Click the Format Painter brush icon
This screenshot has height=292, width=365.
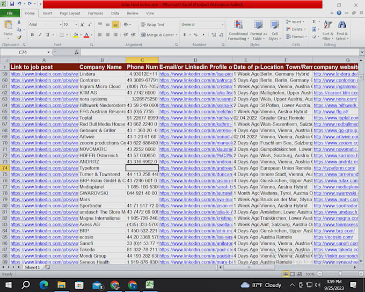click(x=19, y=37)
